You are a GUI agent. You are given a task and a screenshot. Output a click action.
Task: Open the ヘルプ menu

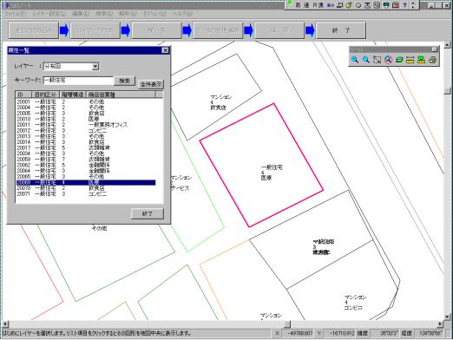coord(182,14)
